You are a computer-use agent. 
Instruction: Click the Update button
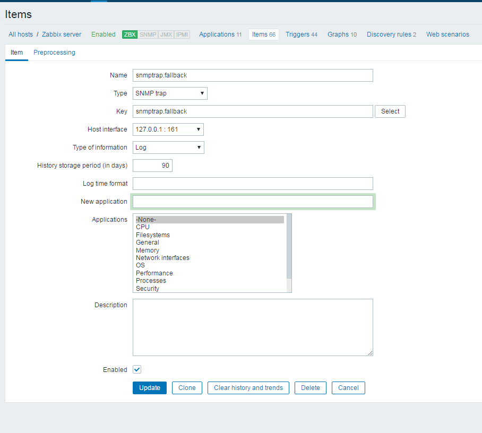point(150,388)
